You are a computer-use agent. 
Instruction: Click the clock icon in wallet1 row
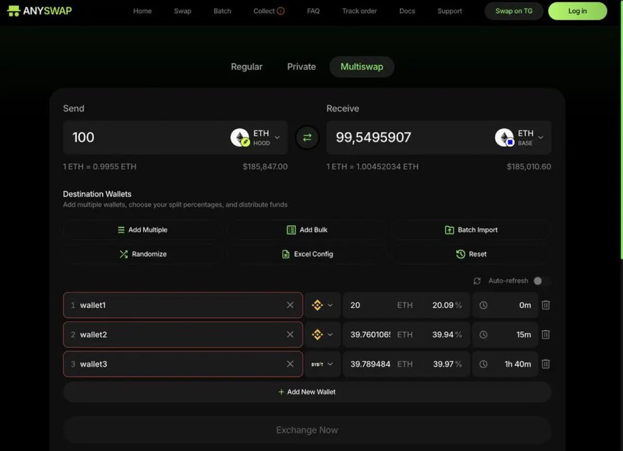point(483,305)
